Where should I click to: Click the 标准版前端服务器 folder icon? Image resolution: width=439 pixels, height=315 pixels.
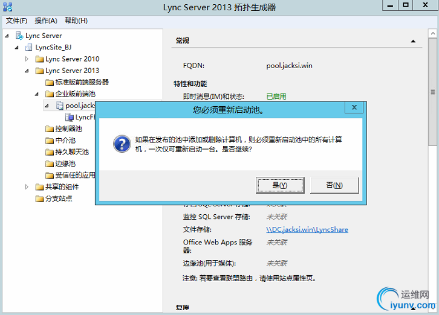(x=50, y=82)
